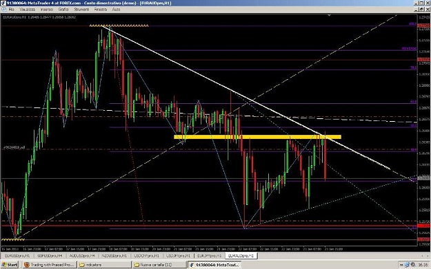Click the chart symbol label EURAUDpro,H1
The image size is (431, 269).
click(x=14, y=17)
